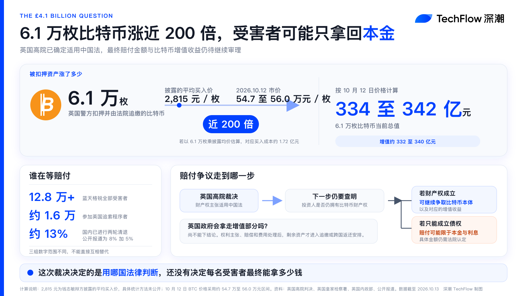Image resolution: width=527 pixels, height=296 pixels.
Task: Click the 国内已进行两轮清退 label
Action: pyautogui.click(x=105, y=232)
